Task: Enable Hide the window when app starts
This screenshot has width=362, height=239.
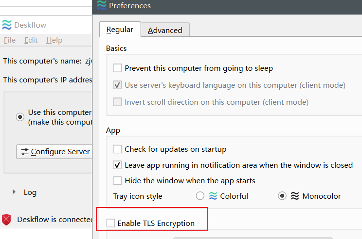Action: click(x=117, y=181)
